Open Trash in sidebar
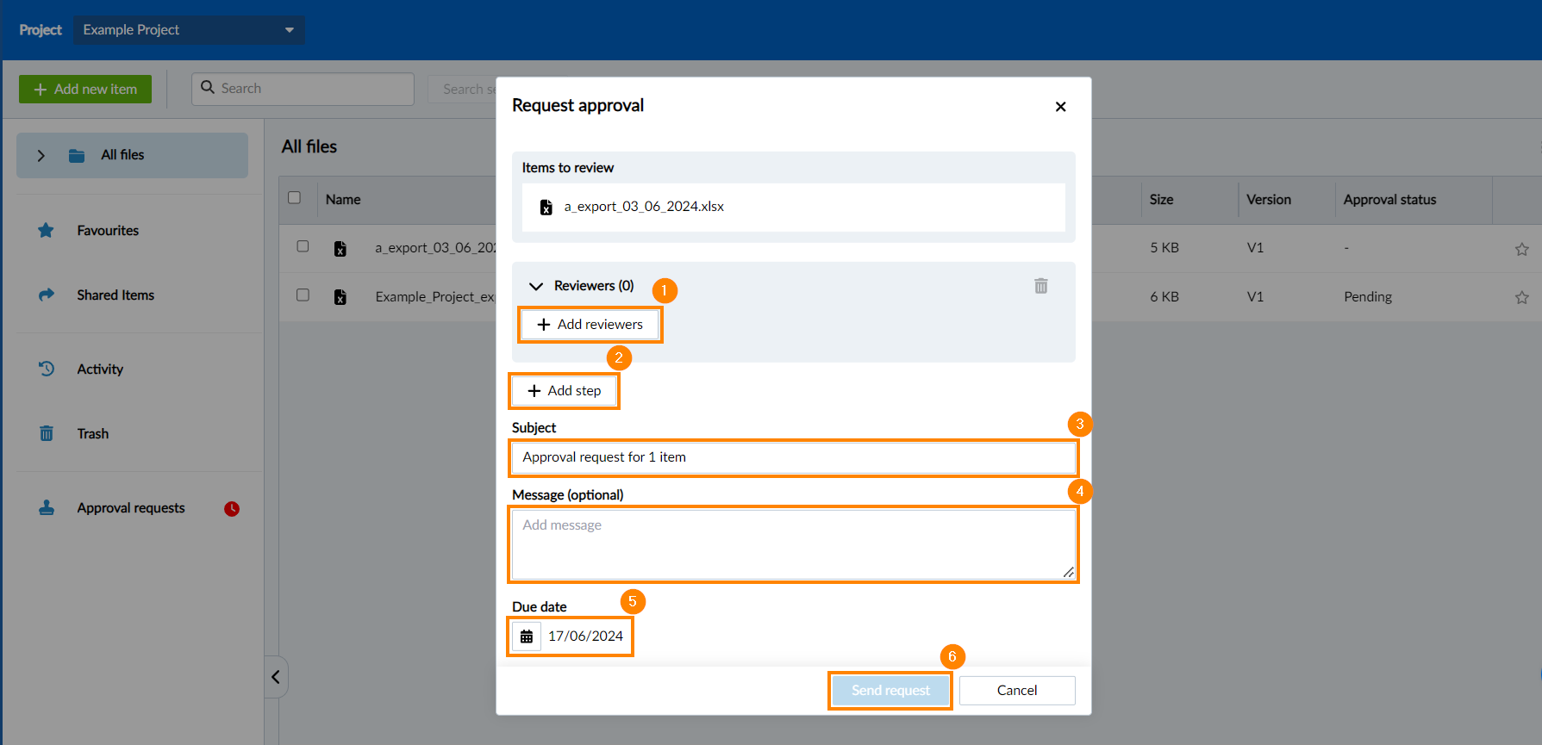 pyautogui.click(x=93, y=433)
